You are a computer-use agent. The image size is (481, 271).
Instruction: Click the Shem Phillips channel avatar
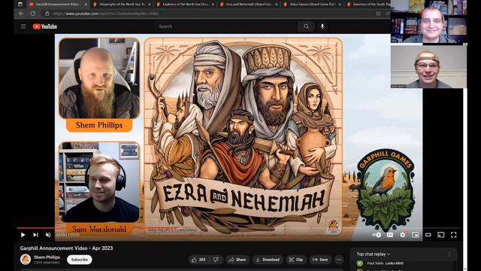coord(26,259)
